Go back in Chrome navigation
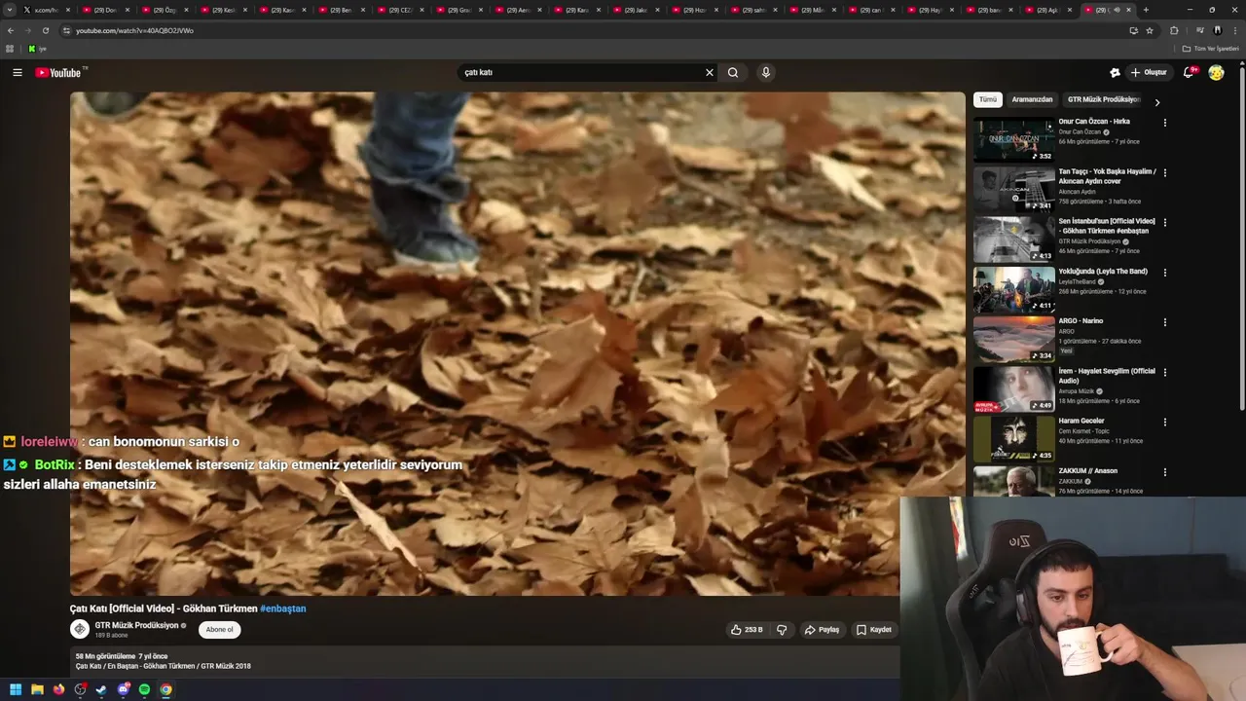This screenshot has width=1246, height=701. coord(11,30)
